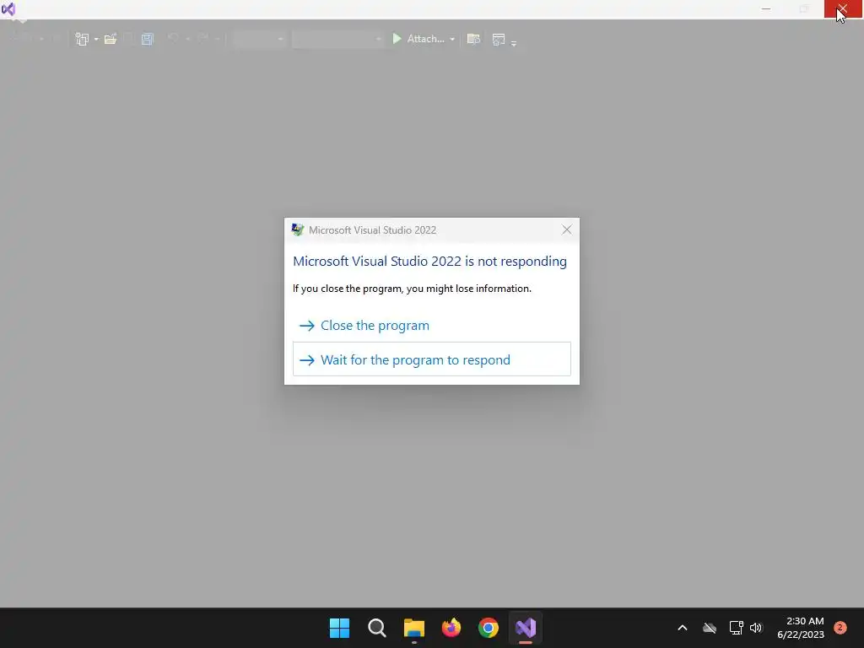
Task: Launch Firefox from the taskbar
Action: [451, 628]
